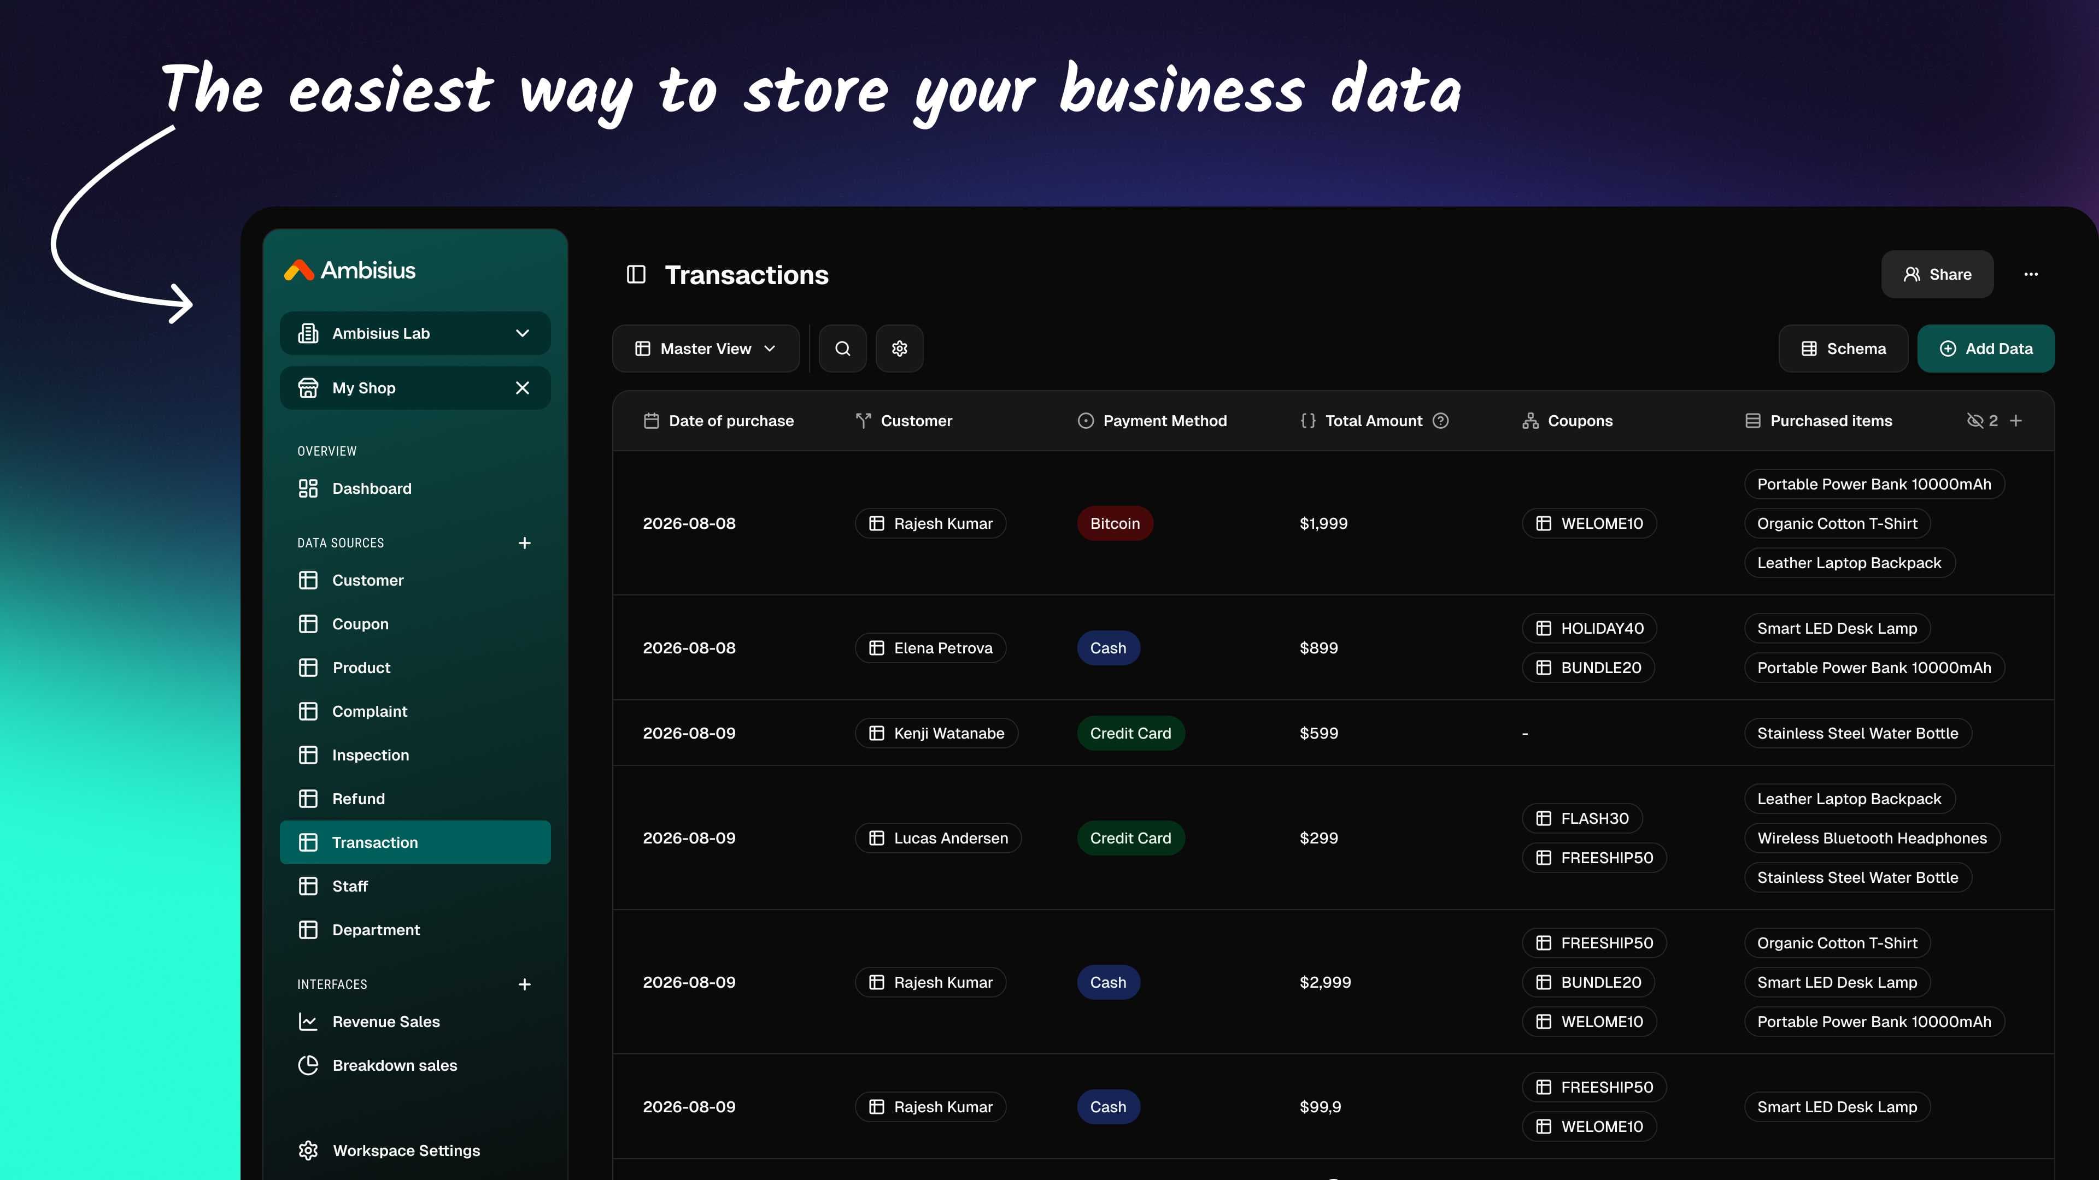The width and height of the screenshot is (2099, 1180).
Task: Click the Payment Method column header
Action: tap(1151, 421)
